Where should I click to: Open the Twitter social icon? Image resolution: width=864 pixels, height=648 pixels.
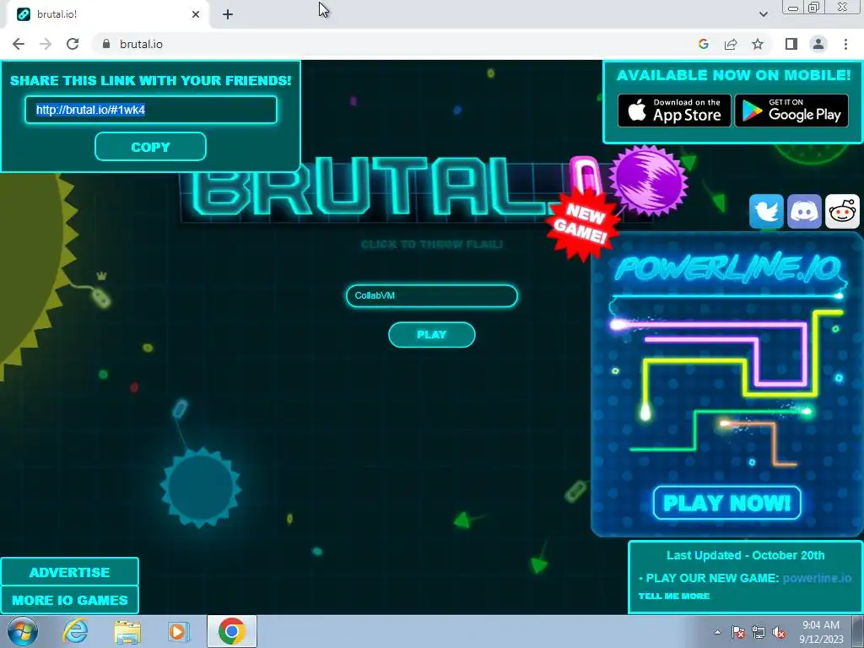pos(766,211)
